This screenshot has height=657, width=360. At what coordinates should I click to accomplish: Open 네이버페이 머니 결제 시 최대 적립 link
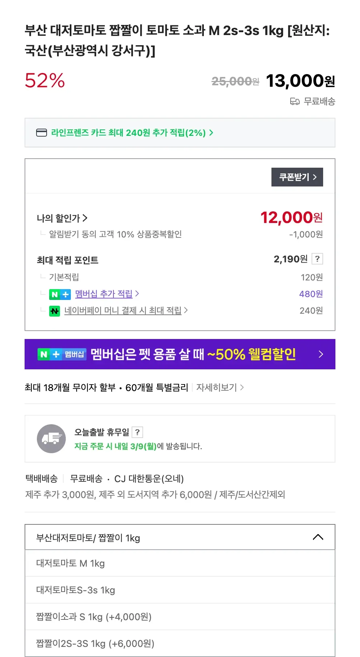pyautogui.click(x=123, y=310)
